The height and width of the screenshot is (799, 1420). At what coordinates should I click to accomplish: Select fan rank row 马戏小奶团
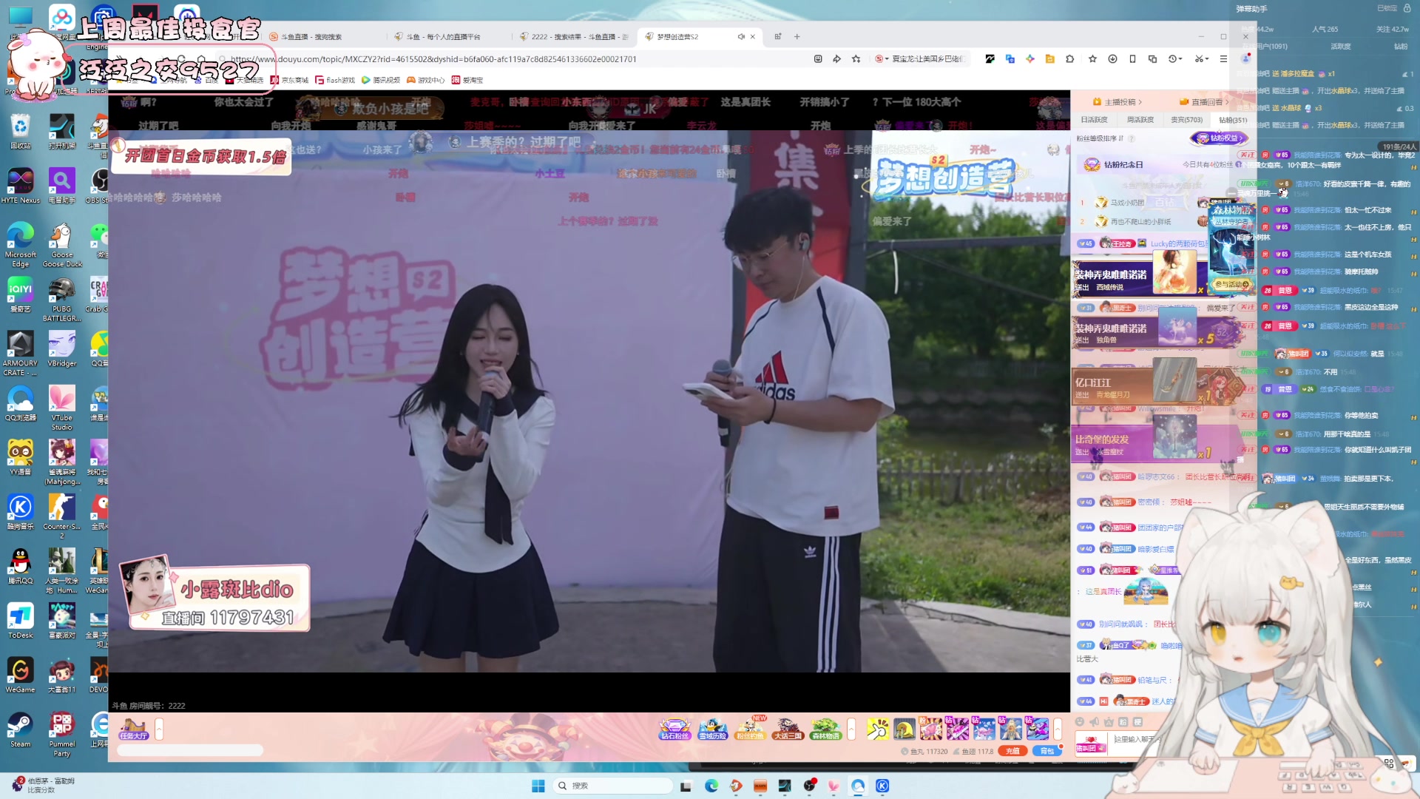coord(1142,203)
